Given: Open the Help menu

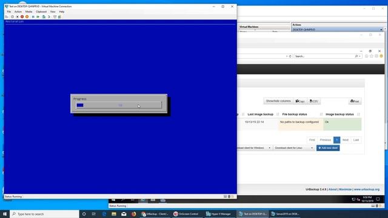Looking at the screenshot, I should pos(62,12).
